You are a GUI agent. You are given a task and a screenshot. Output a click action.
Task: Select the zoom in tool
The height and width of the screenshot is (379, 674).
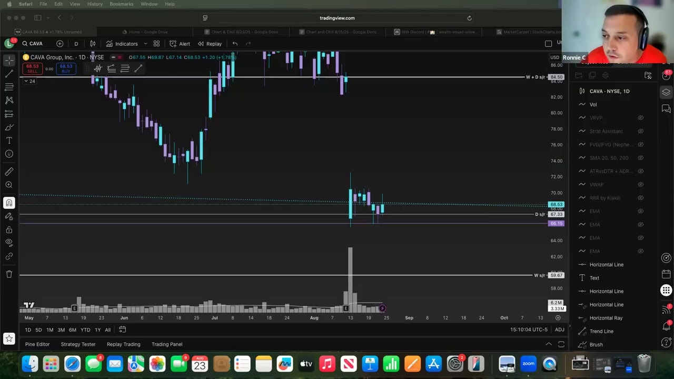point(9,185)
